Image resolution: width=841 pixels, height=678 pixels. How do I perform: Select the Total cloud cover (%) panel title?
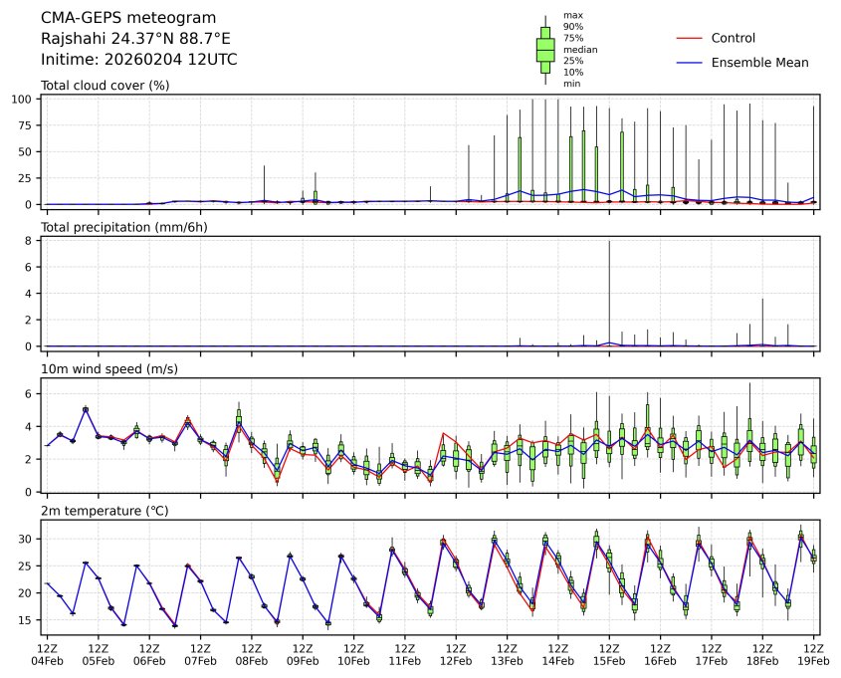point(105,86)
